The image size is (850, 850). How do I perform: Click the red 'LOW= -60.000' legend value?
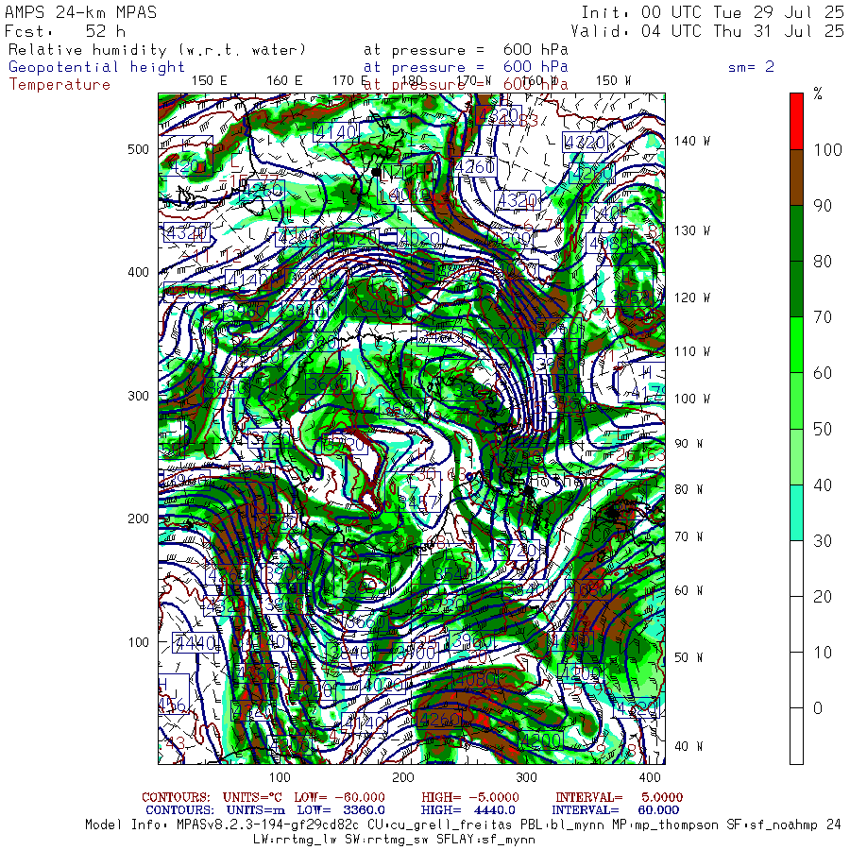339,797
